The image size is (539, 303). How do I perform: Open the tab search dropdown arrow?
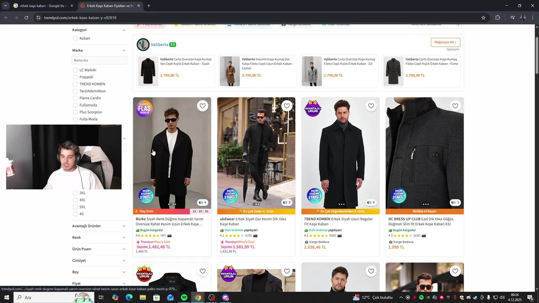point(5,6)
